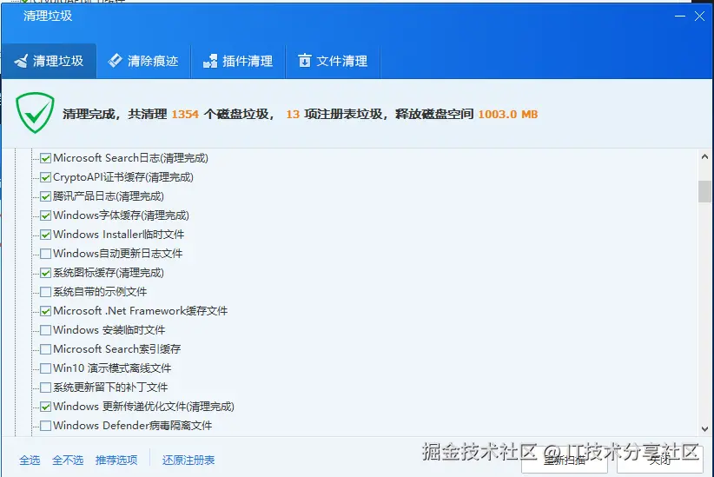Click the 全不选 link
The height and width of the screenshot is (477, 714).
(68, 460)
